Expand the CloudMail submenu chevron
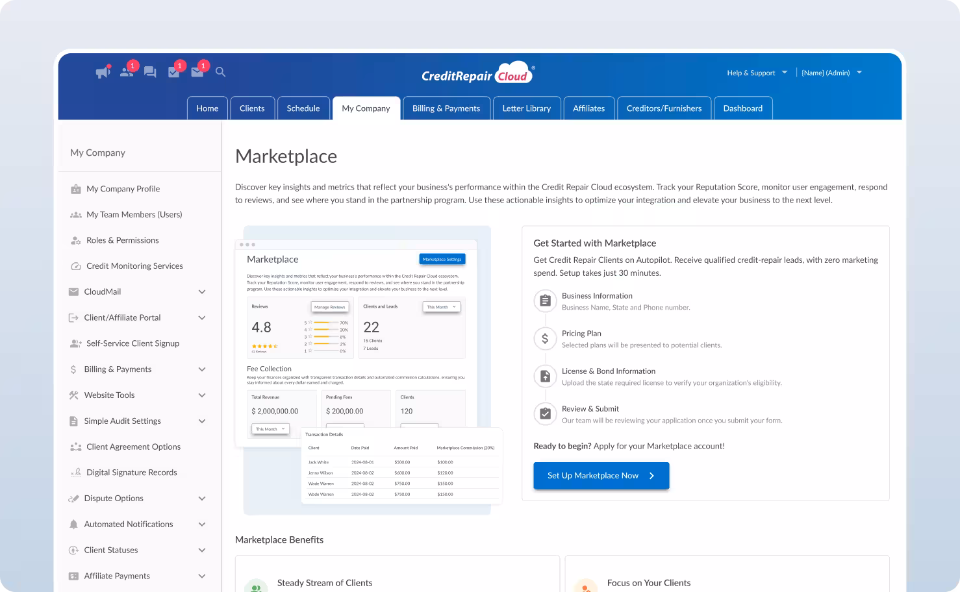 click(x=202, y=292)
